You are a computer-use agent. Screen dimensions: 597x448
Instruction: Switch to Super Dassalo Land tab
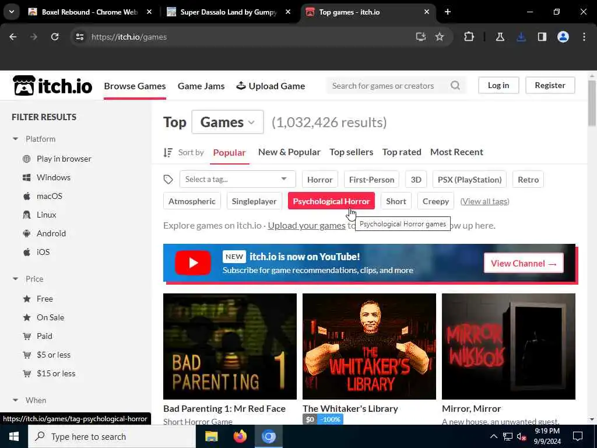point(229,12)
